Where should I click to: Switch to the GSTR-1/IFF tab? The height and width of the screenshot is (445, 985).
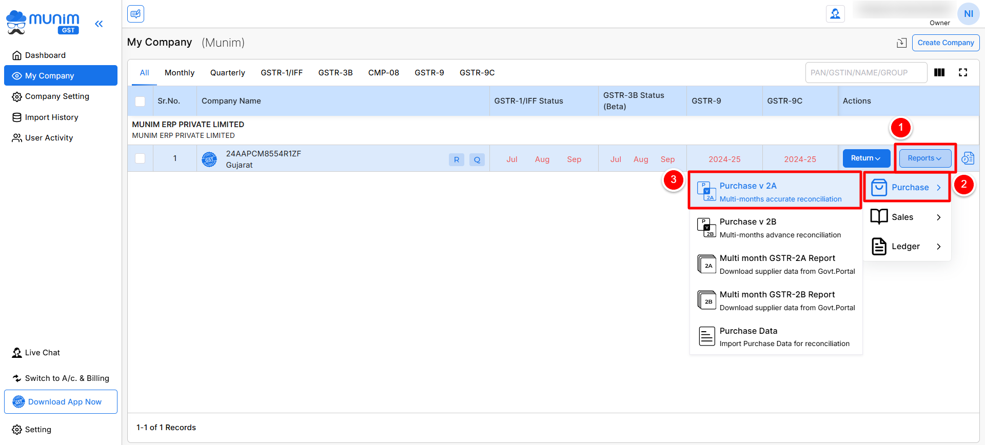click(x=282, y=73)
